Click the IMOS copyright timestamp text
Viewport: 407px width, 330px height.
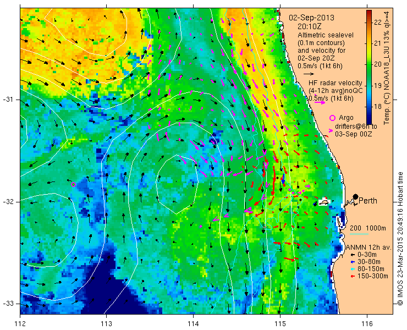[x=400, y=239]
